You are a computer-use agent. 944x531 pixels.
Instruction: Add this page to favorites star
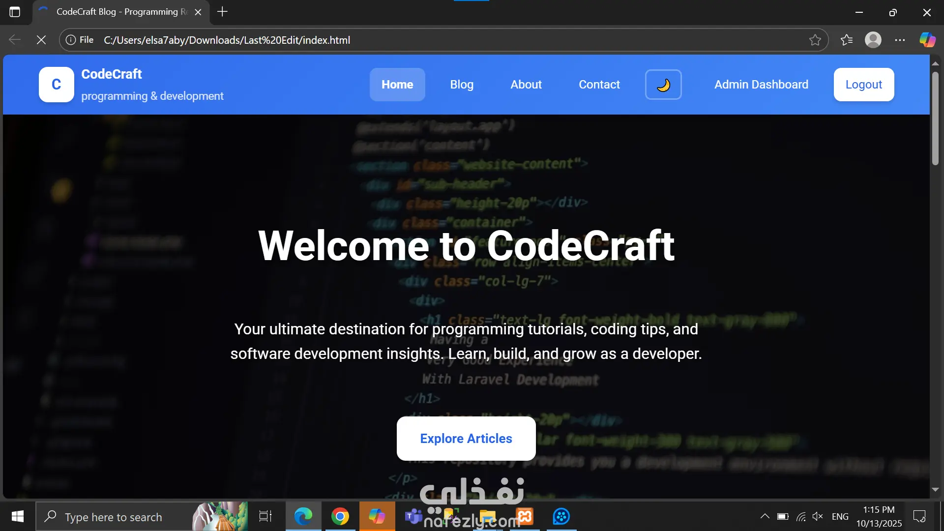(x=815, y=40)
